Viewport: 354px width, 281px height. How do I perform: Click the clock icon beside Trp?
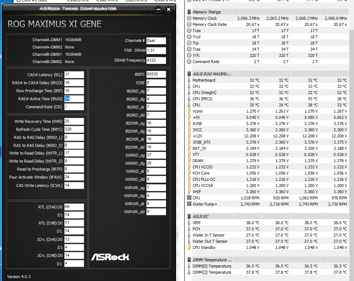point(189,43)
